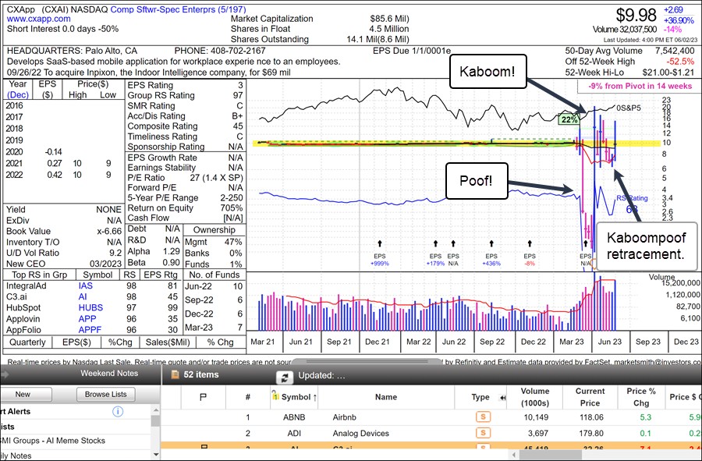
Task: Sort by the Price % Chg column
Action: pyautogui.click(x=641, y=397)
